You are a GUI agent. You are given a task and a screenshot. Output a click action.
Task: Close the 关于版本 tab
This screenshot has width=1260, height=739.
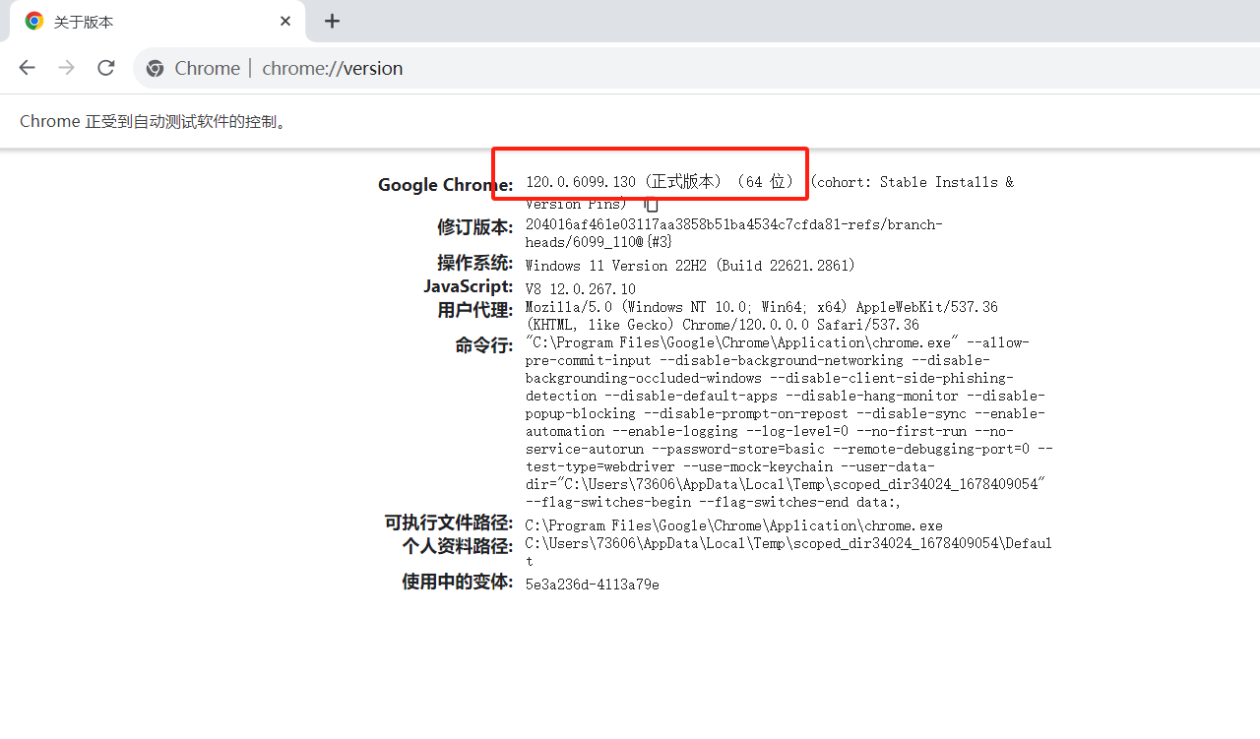(285, 21)
